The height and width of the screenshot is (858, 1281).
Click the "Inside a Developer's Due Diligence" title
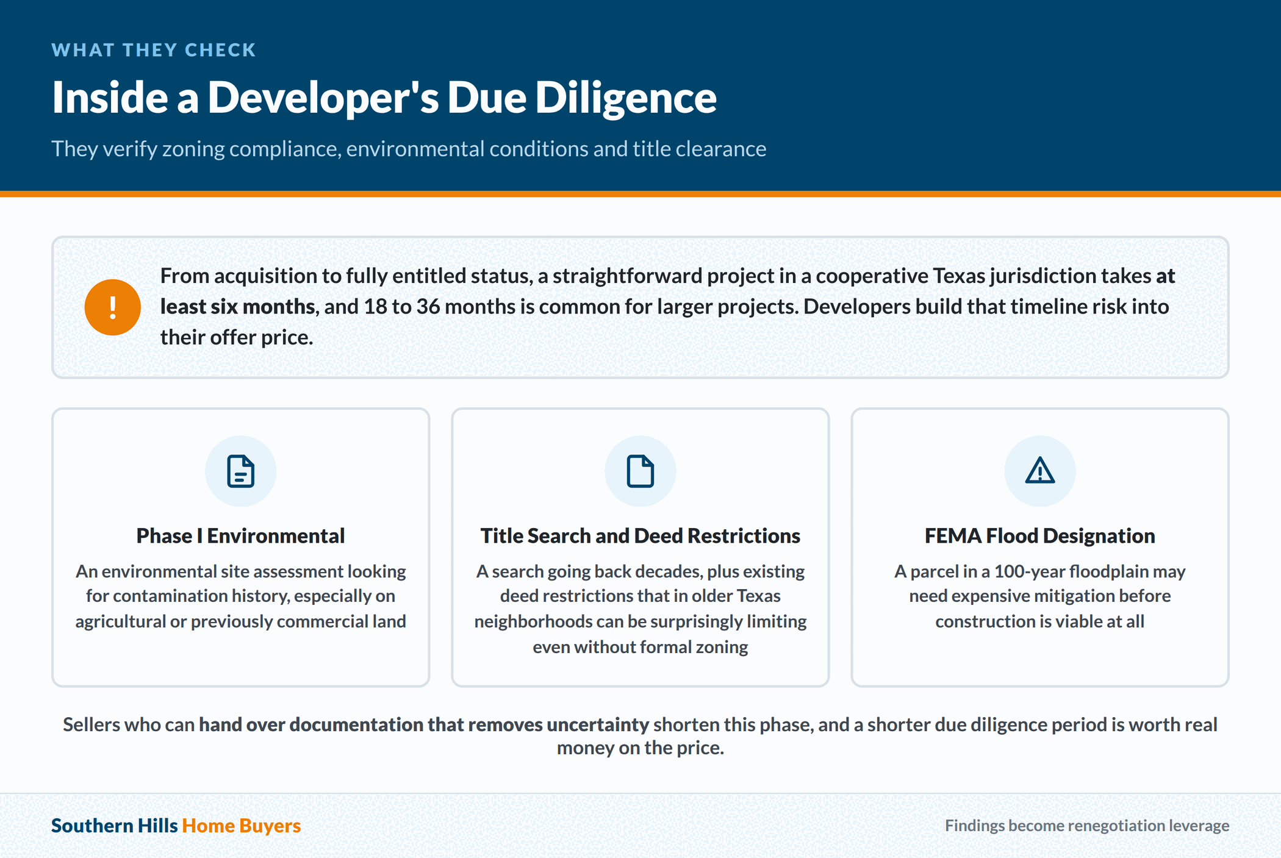pos(384,98)
